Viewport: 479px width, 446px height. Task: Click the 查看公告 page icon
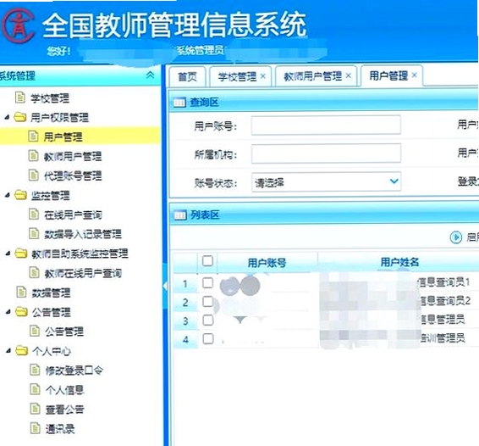pos(36,409)
